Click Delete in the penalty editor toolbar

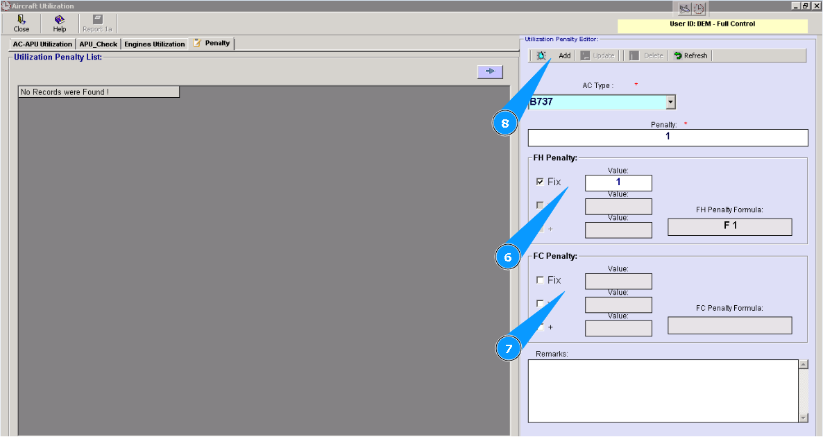pos(646,55)
